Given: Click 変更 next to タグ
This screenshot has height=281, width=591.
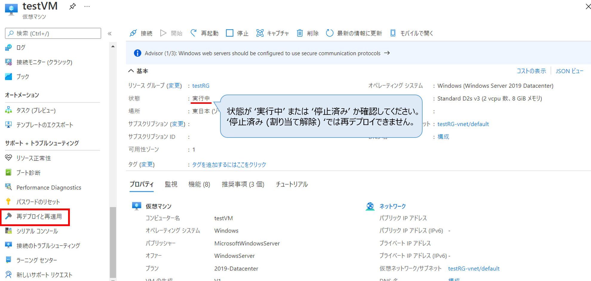Looking at the screenshot, I should coord(147,164).
